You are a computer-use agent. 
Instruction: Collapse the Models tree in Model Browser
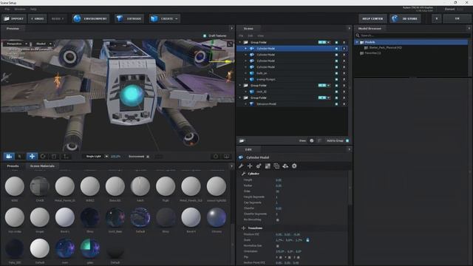(357, 42)
